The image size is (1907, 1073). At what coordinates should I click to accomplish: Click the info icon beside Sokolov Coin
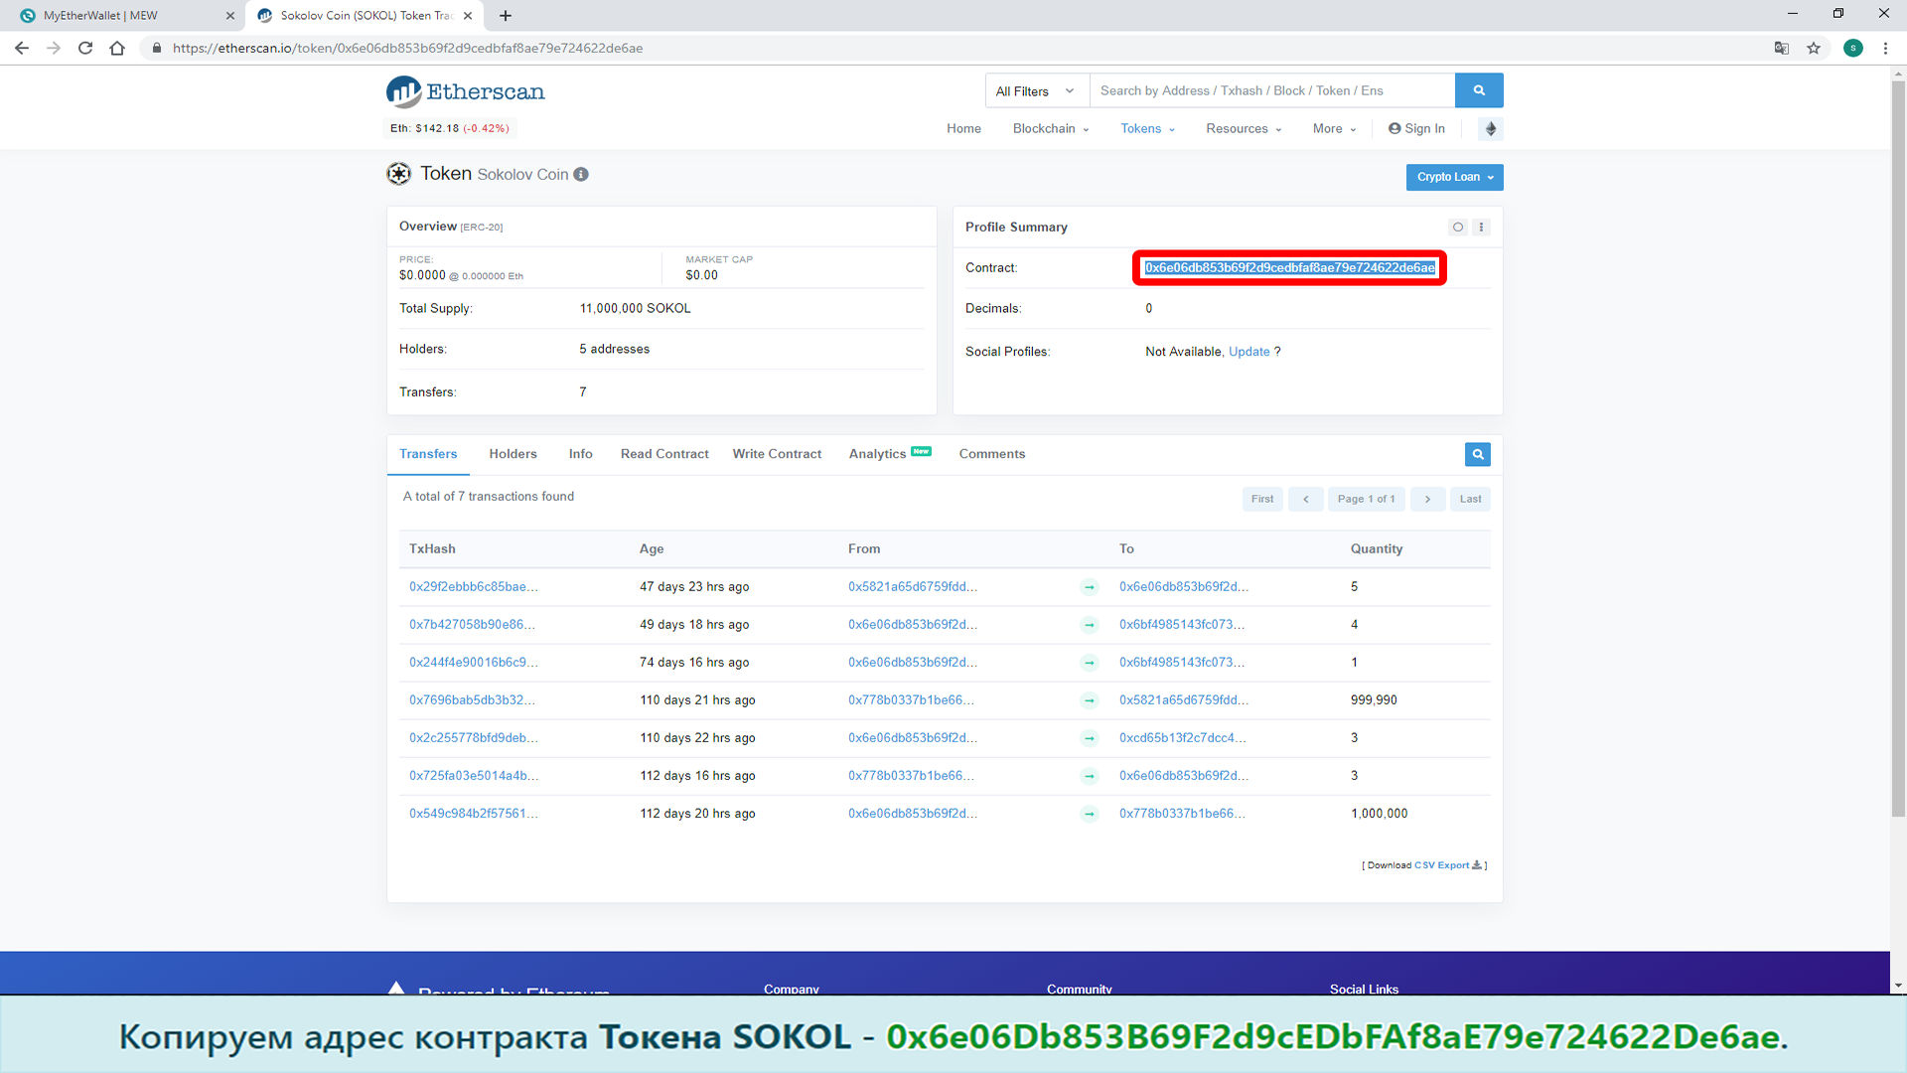(581, 174)
